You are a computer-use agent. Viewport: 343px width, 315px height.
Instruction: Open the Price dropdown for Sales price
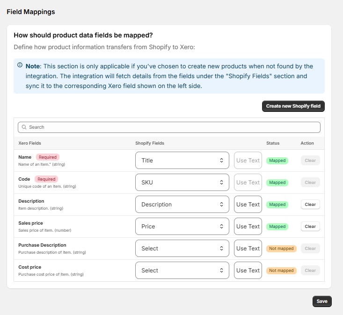point(182,227)
